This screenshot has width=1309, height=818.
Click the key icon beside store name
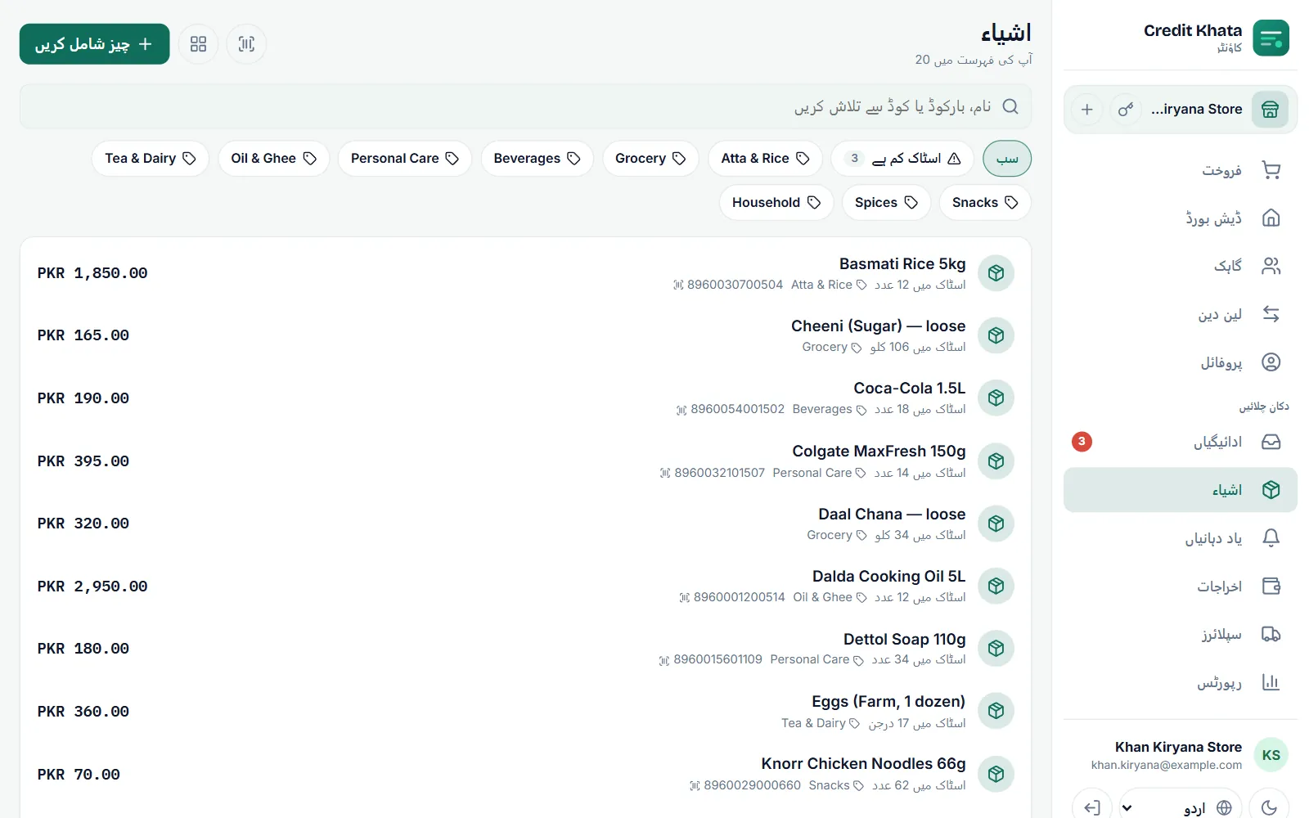pyautogui.click(x=1126, y=109)
